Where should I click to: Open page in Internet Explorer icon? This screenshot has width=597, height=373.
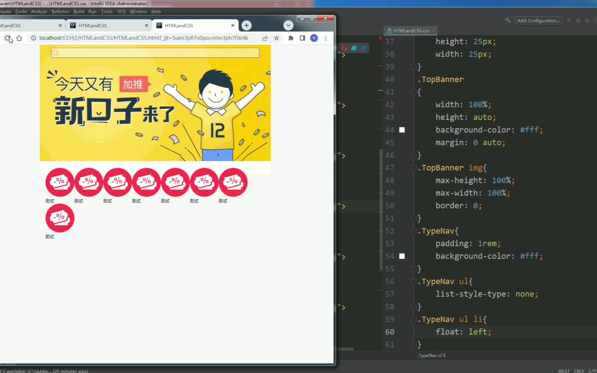(x=354, y=48)
